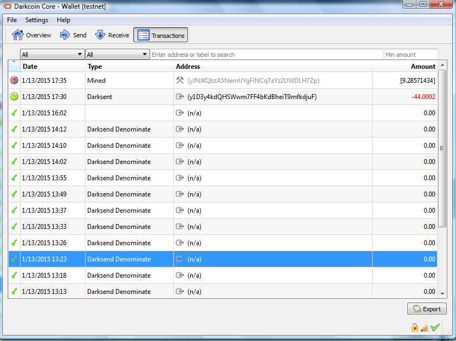Sort by the Date column header
456x341 pixels.
(x=53, y=66)
